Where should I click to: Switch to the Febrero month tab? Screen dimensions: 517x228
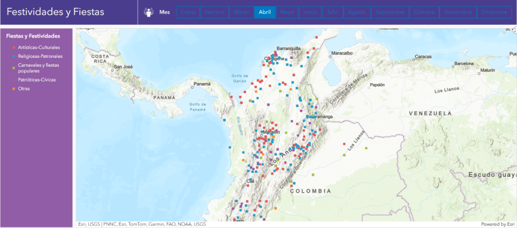point(214,12)
